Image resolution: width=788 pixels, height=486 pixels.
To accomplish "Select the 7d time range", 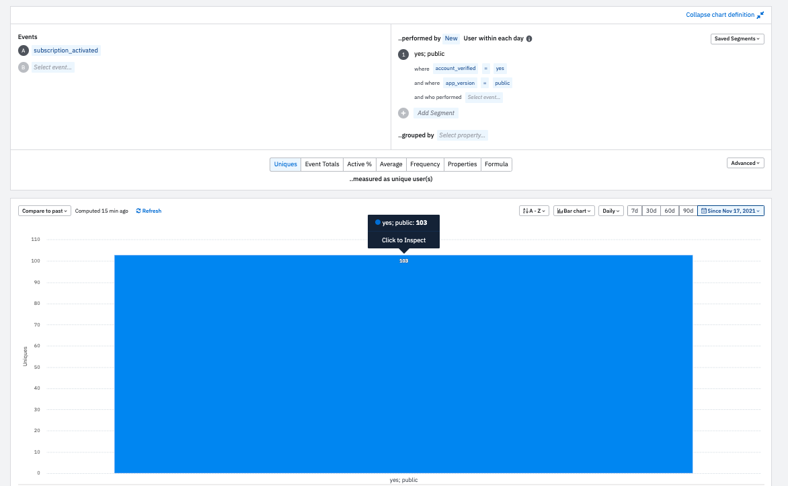I will click(635, 211).
